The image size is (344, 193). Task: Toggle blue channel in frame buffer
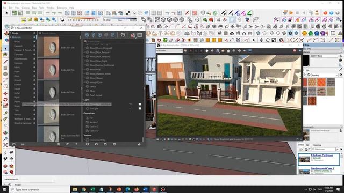pos(202,51)
